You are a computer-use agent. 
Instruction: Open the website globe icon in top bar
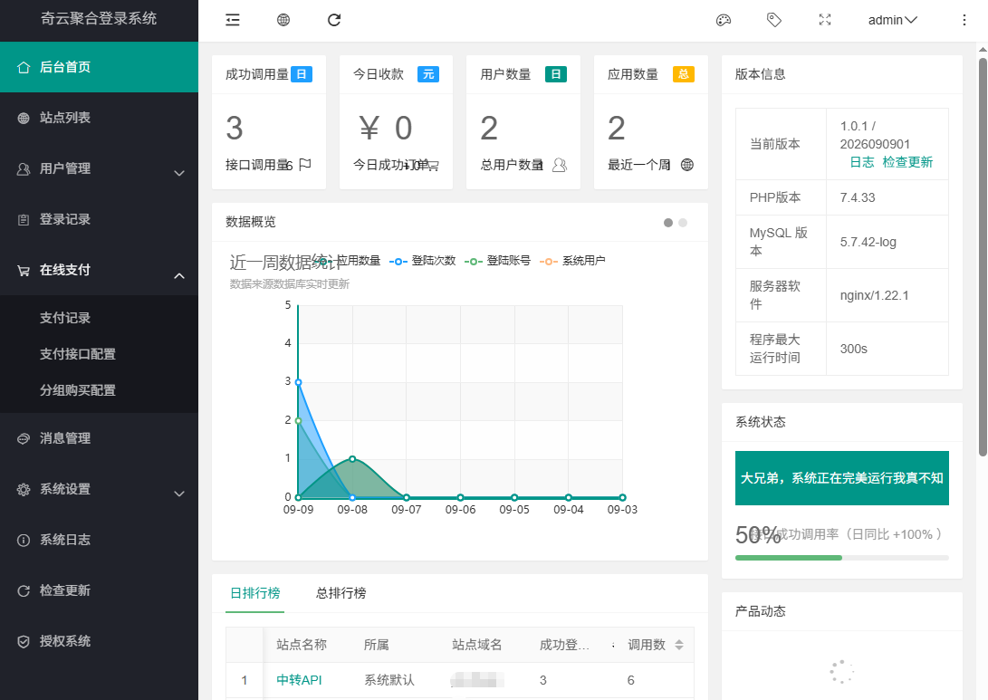point(283,20)
